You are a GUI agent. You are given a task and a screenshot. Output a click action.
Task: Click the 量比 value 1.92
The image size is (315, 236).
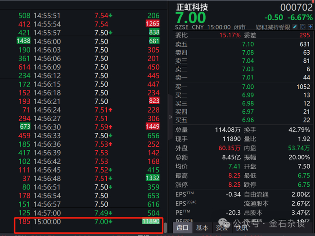[x=304, y=139]
